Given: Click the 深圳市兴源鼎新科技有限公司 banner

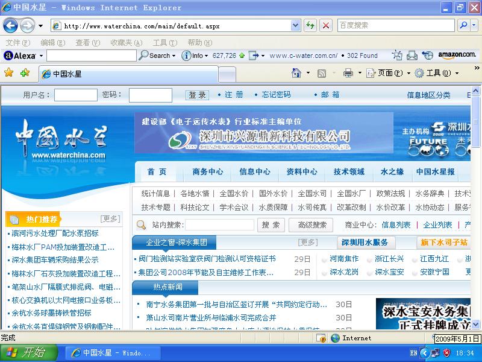Looking at the screenshot, I should pos(264,133).
